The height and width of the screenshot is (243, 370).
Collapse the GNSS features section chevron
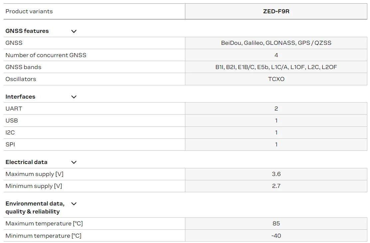(74, 31)
